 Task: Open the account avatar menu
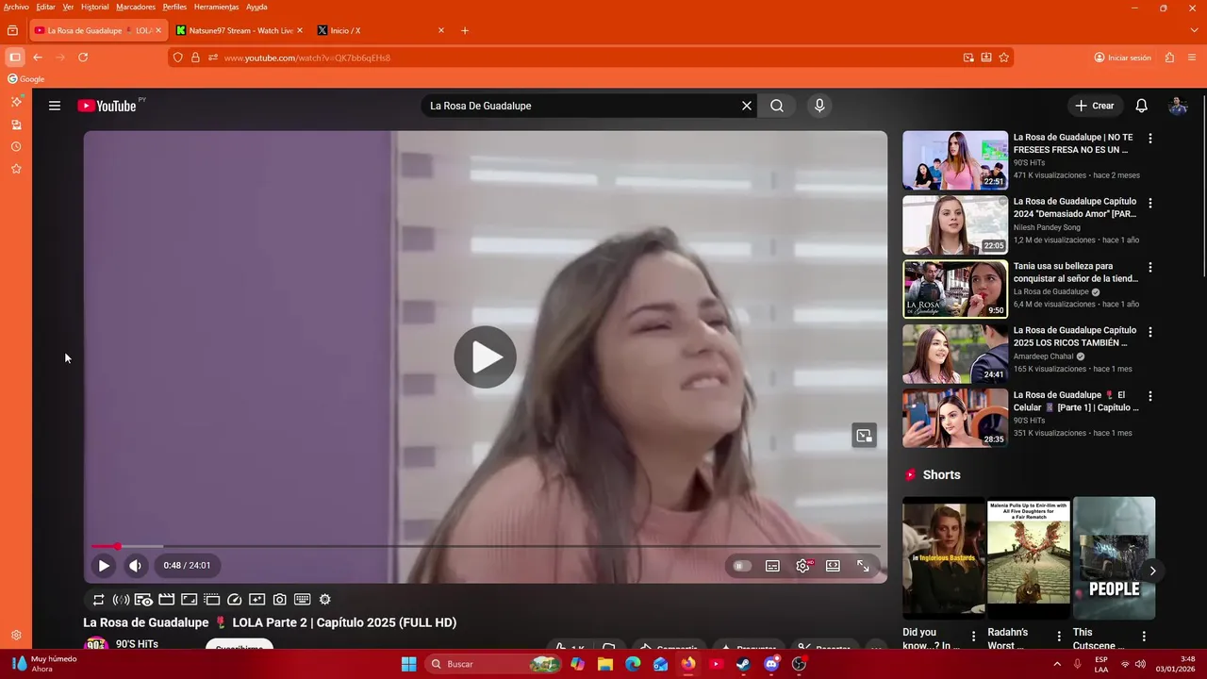(1178, 106)
